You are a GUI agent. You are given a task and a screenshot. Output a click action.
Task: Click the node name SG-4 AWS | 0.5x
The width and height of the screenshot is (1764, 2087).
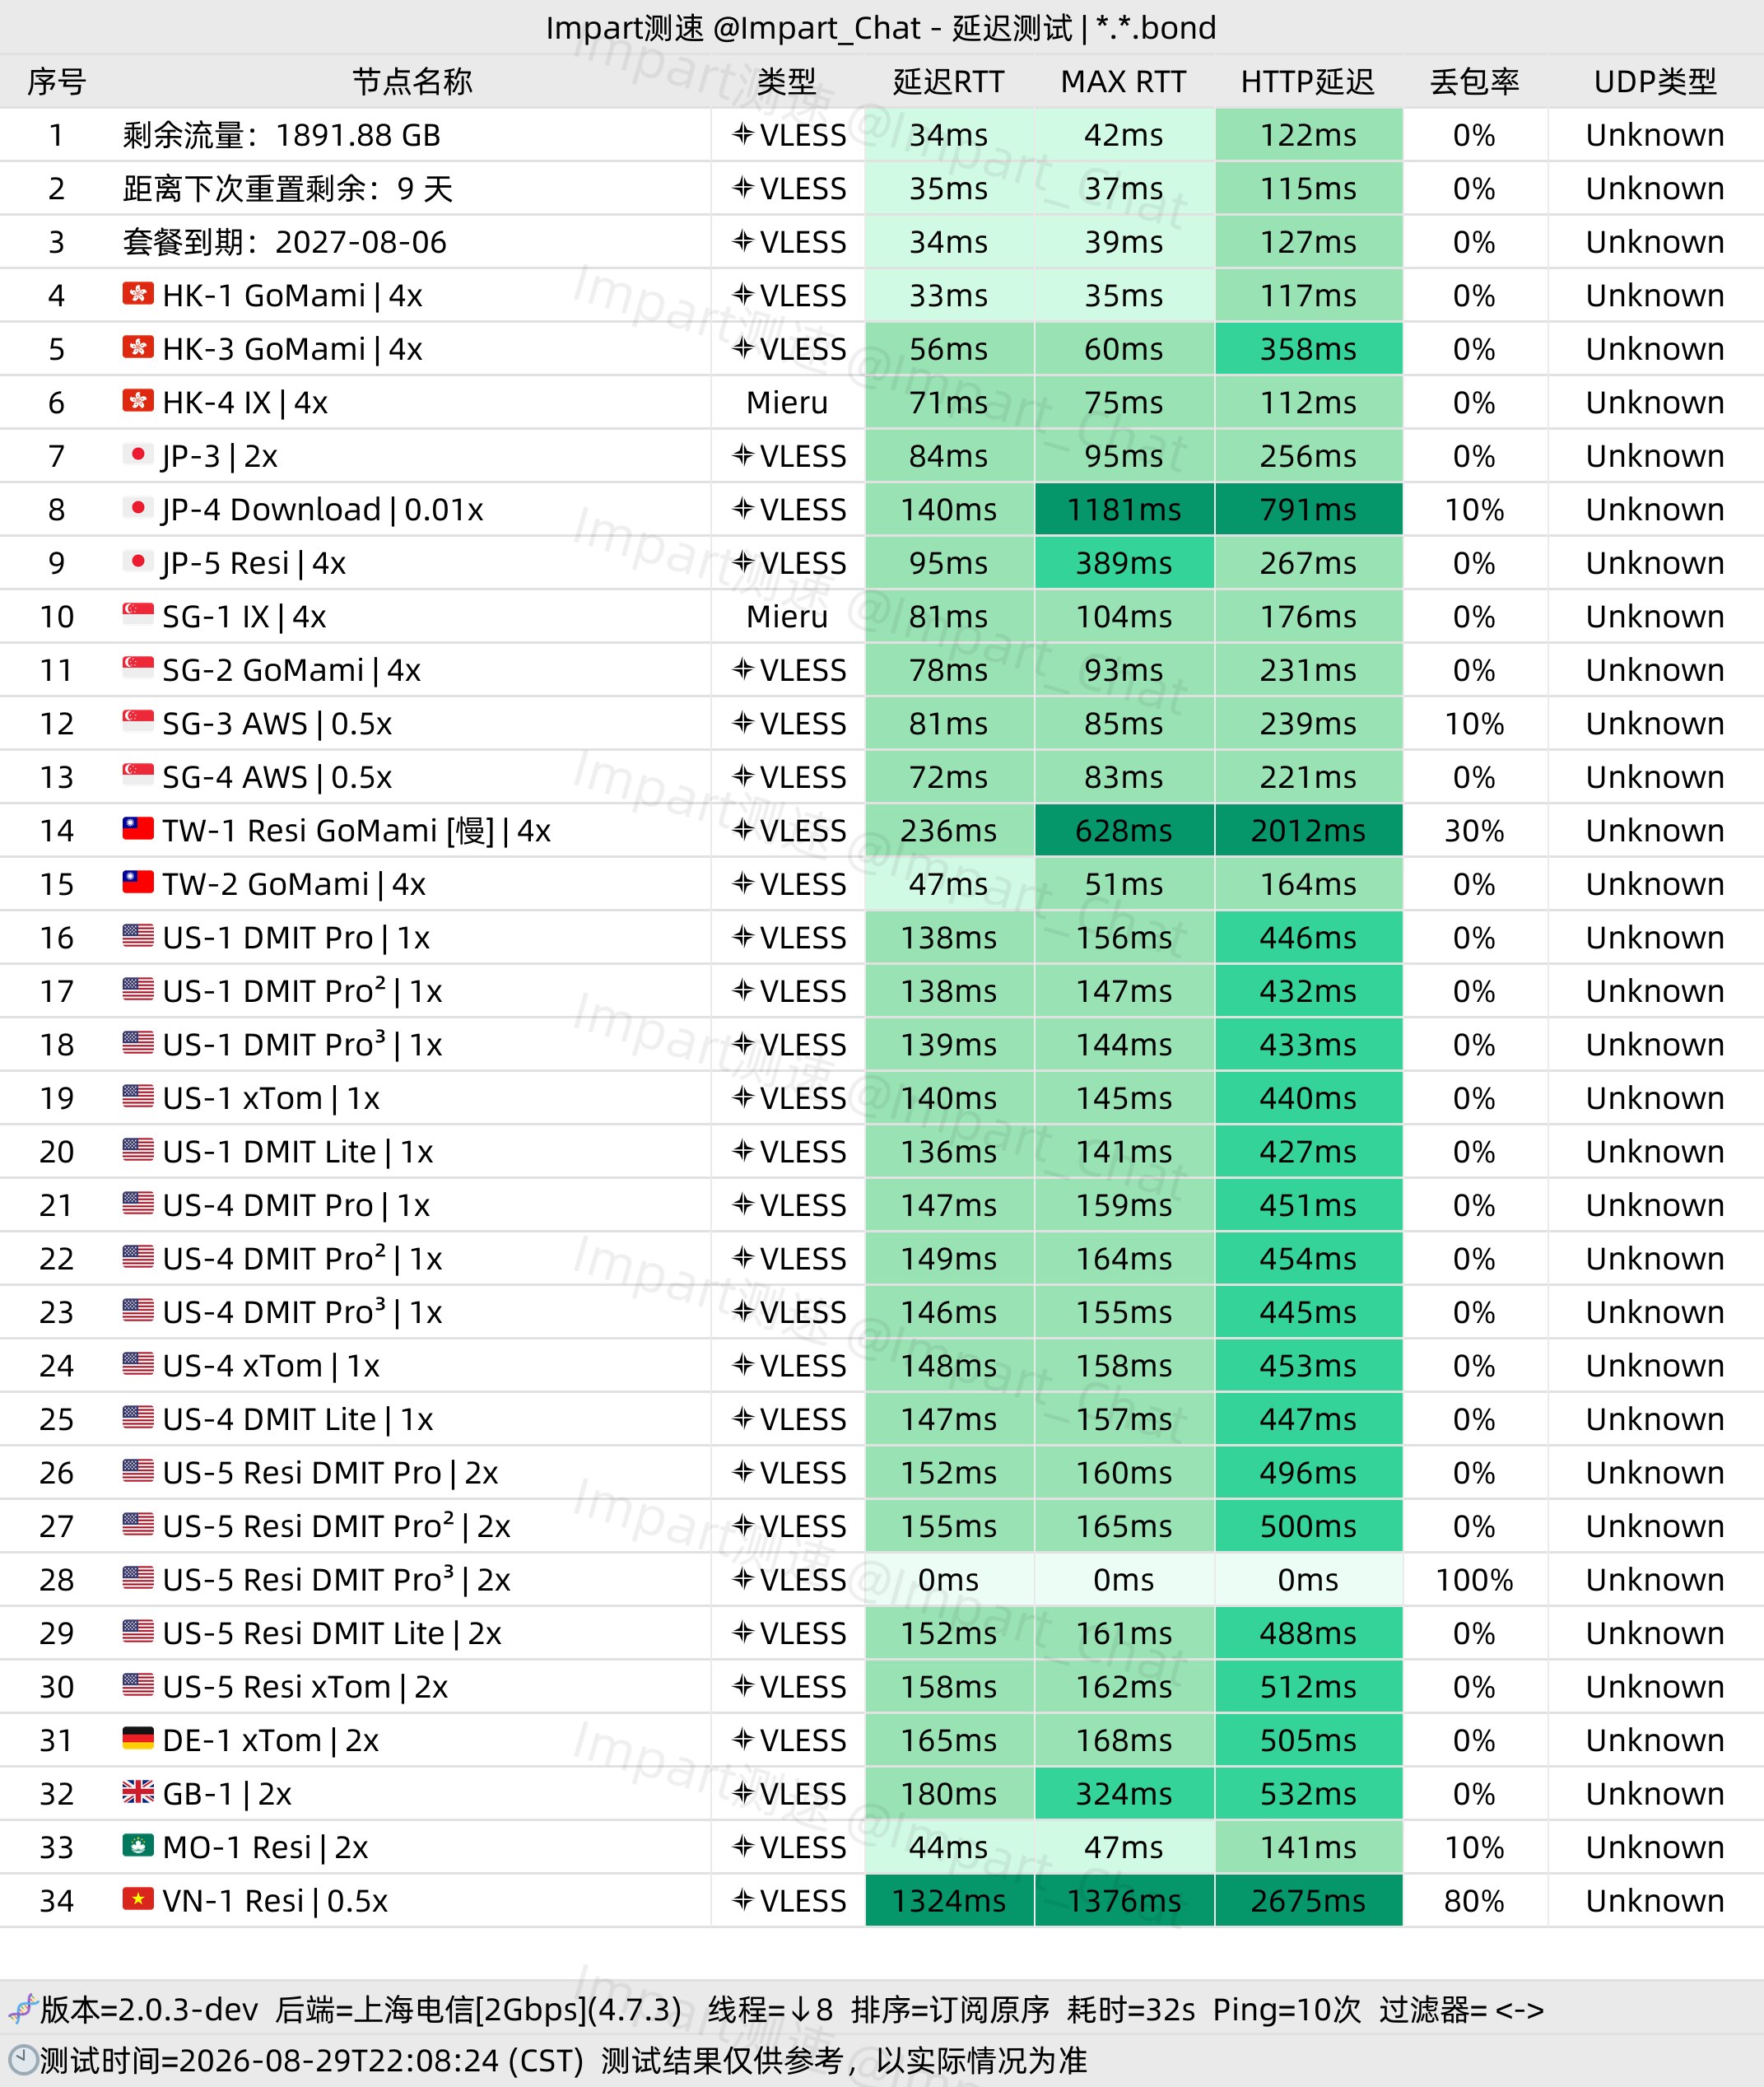pos(277,777)
